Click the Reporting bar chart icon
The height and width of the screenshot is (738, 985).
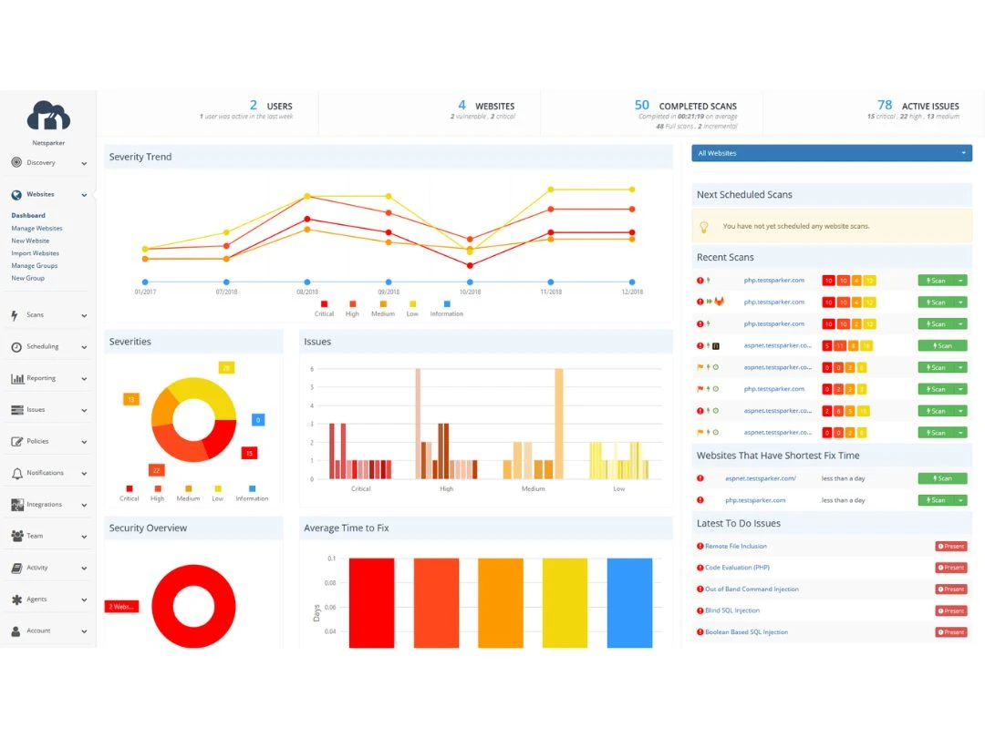(x=17, y=378)
